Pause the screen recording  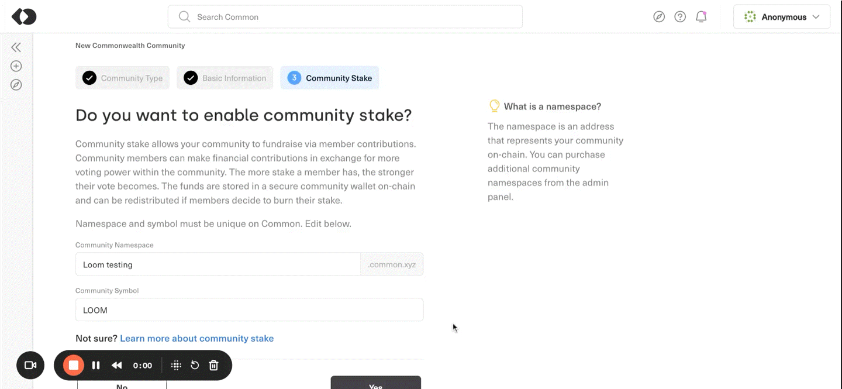click(96, 366)
